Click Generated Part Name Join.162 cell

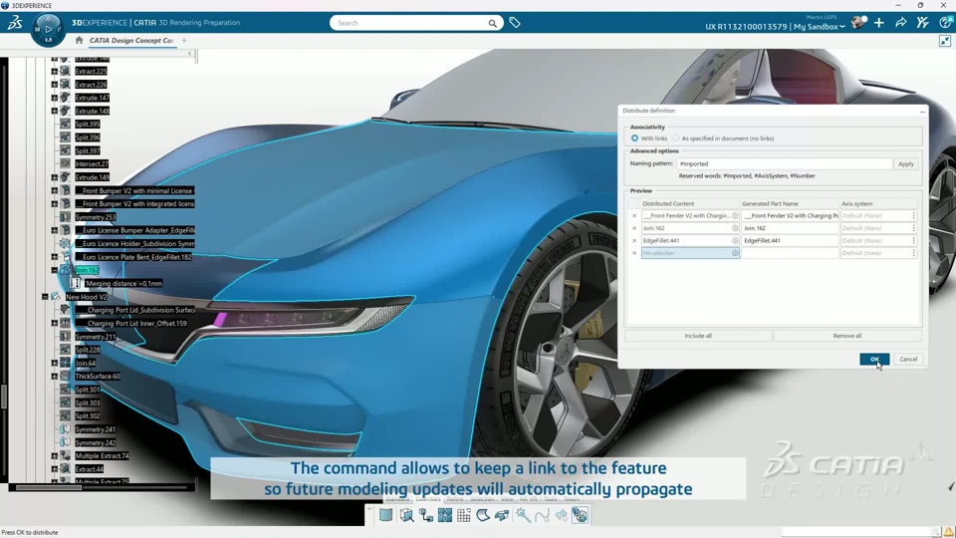(790, 228)
